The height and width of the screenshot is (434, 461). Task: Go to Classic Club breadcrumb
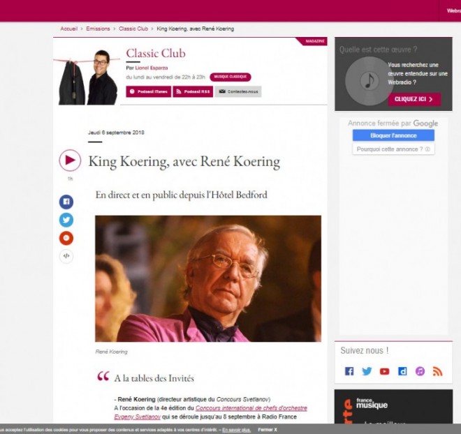133,29
